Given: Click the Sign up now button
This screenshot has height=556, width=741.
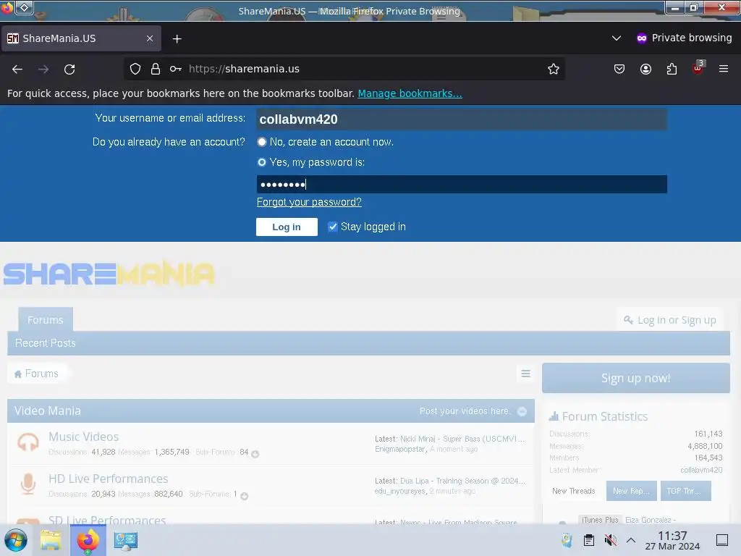Looking at the screenshot, I should [635, 378].
